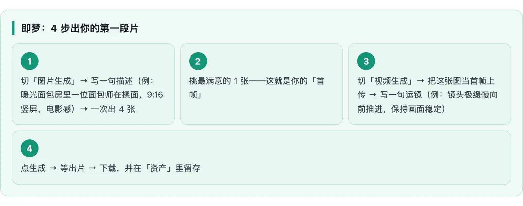Click the 暖光面包房里一位面包师在揉面 example line

pos(79,95)
